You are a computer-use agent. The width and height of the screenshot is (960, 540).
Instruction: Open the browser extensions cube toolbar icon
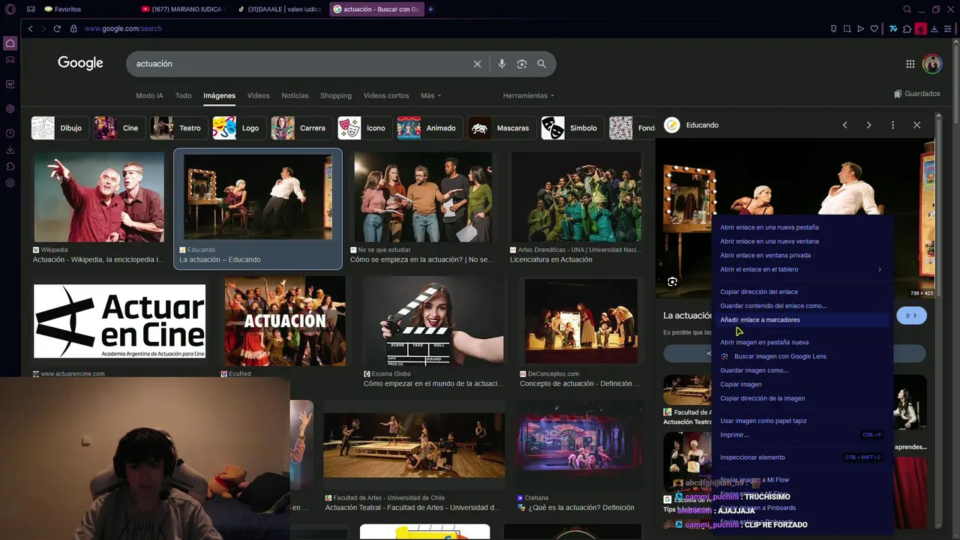907,28
